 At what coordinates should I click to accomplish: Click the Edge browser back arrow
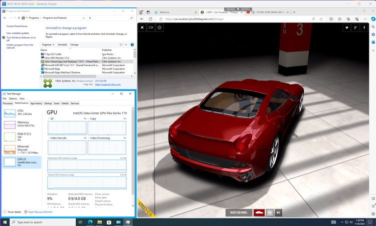pos(142,19)
